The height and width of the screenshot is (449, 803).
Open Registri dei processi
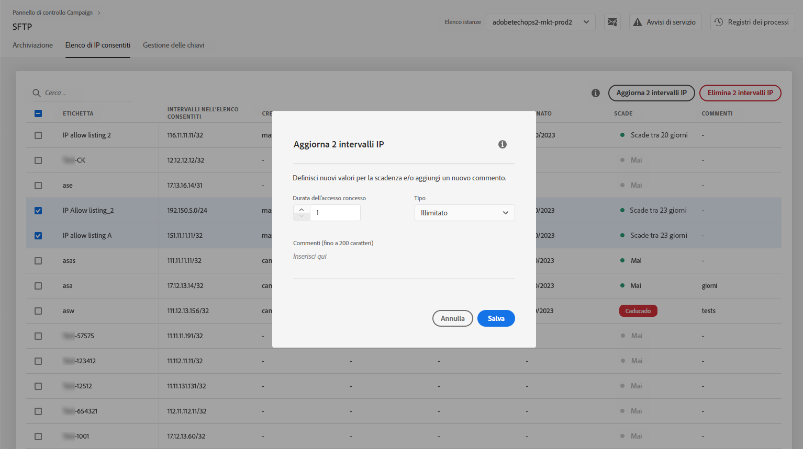(x=753, y=22)
